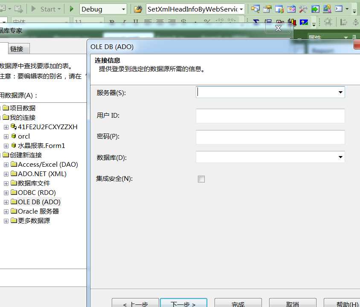The height and width of the screenshot is (307, 360).
Task: Click the green run arrow beside Debug
Action: [71, 9]
